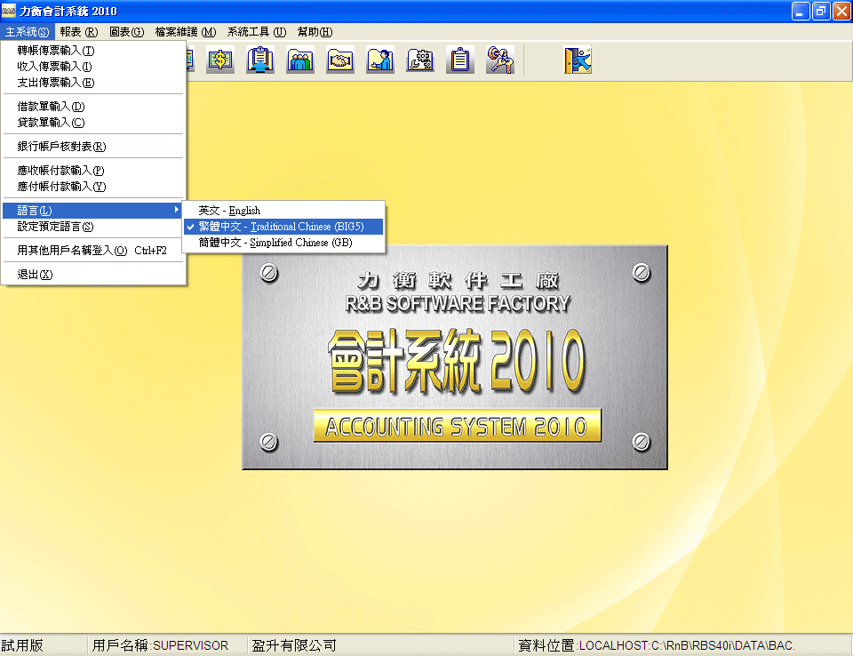
Task: Click the clipboard with open book icon
Action: [260, 60]
